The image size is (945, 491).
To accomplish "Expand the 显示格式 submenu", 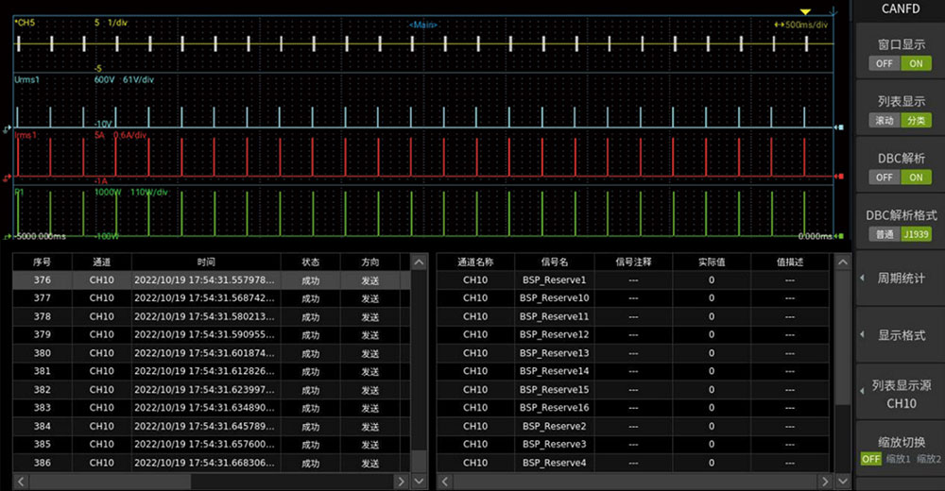I will tap(900, 335).
